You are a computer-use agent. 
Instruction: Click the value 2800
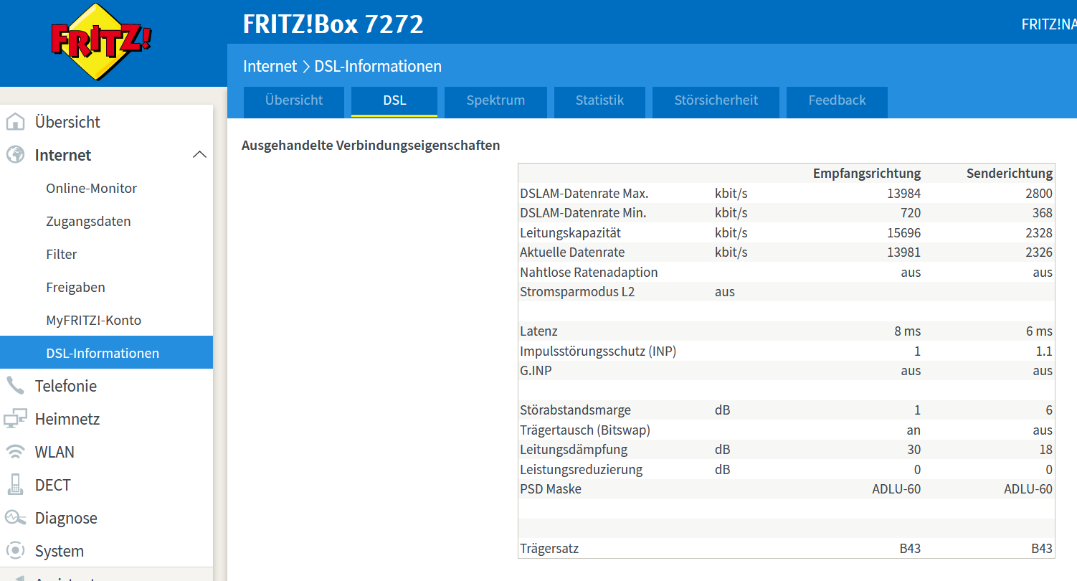[x=1039, y=194]
